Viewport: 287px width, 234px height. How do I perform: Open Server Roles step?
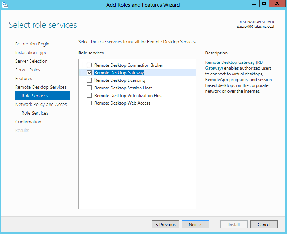pyautogui.click(x=27, y=70)
